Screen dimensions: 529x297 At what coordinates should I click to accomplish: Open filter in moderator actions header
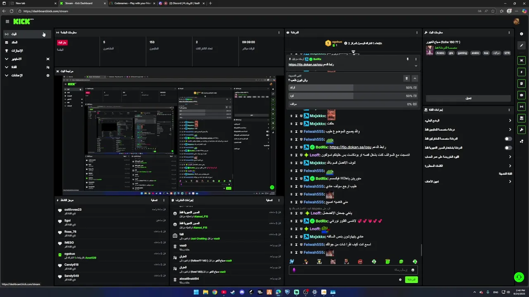tap(269, 200)
